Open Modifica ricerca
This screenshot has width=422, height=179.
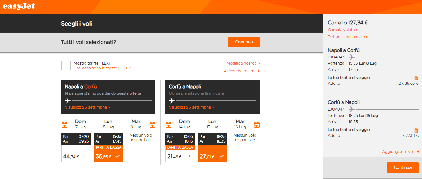point(243,63)
